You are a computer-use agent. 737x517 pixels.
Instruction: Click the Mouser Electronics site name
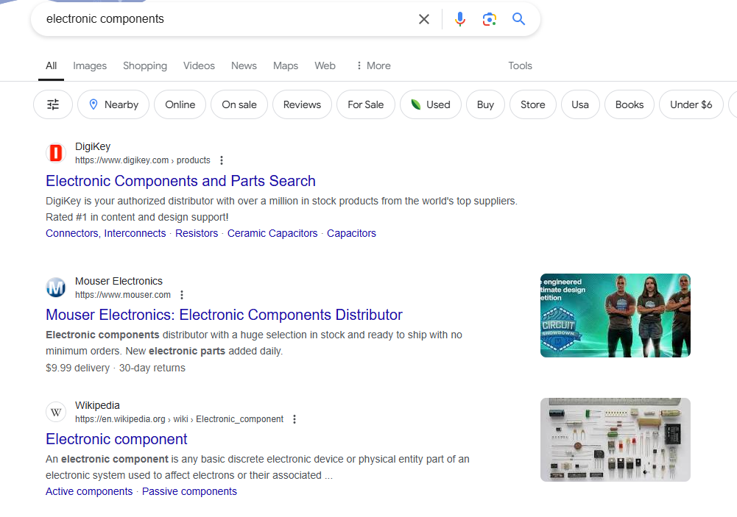point(119,281)
